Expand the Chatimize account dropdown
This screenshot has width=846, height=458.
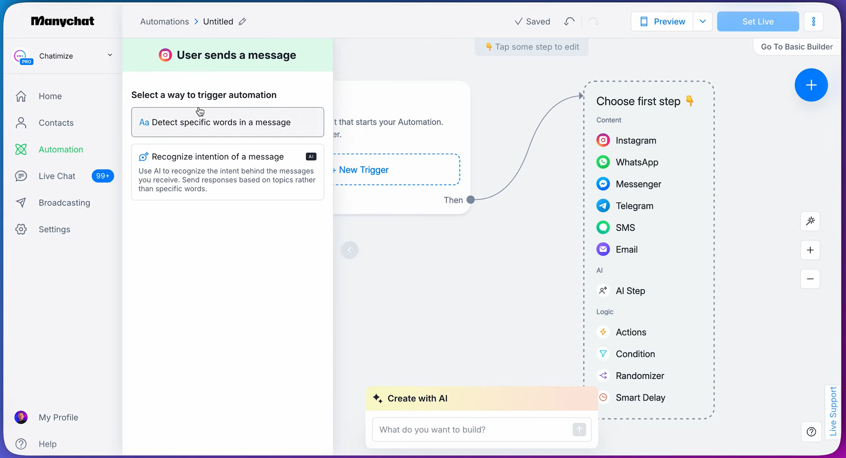109,55
